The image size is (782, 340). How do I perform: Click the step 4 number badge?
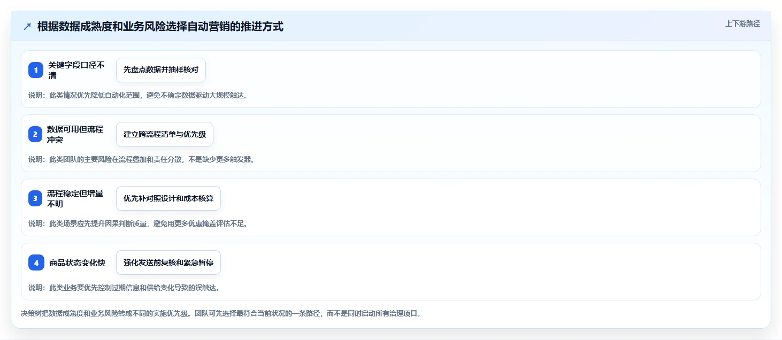[x=36, y=262]
